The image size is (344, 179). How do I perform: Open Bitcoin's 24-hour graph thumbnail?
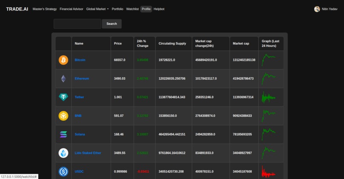[268, 60]
